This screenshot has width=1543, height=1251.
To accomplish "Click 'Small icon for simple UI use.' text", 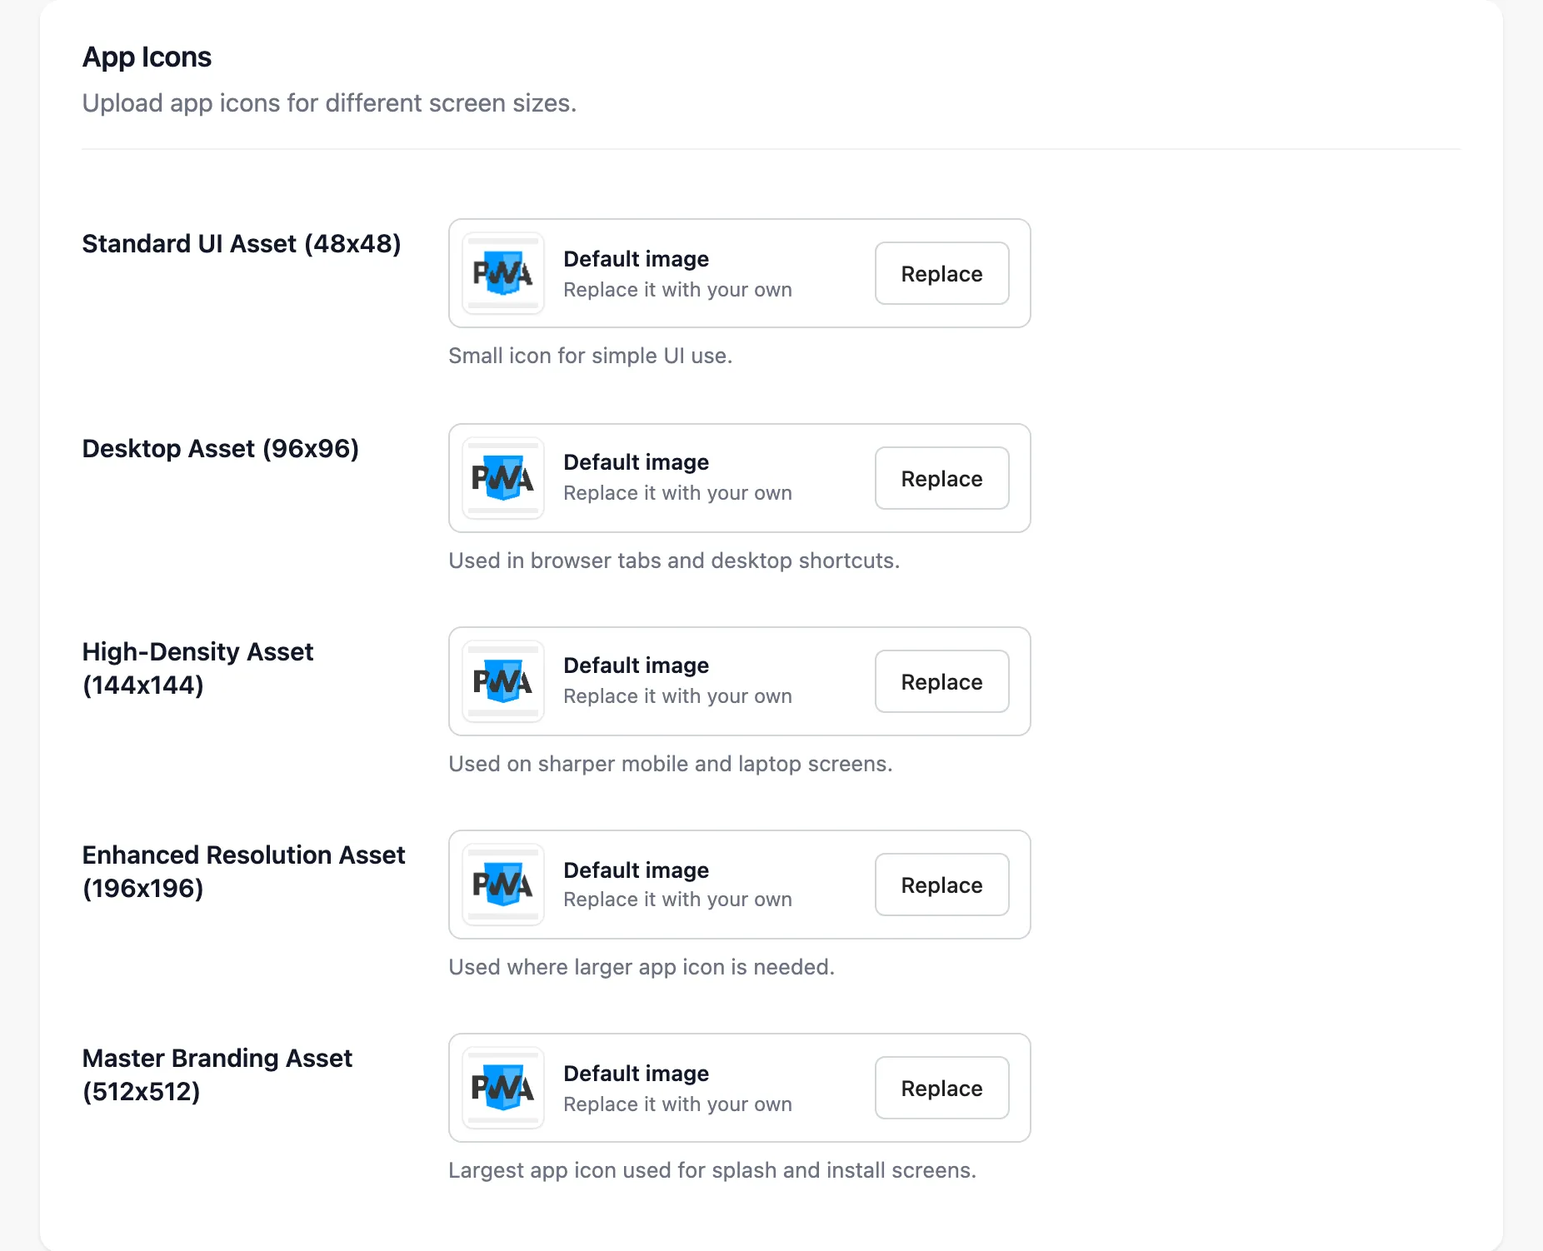I will click(x=590, y=356).
